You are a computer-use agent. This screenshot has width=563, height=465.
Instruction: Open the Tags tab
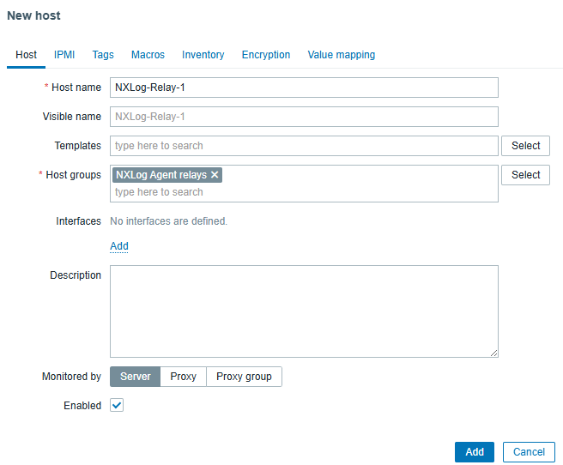[x=103, y=55]
